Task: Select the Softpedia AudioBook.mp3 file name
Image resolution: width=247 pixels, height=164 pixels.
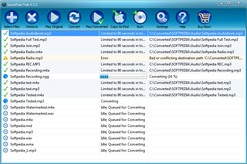Action: point(31,33)
